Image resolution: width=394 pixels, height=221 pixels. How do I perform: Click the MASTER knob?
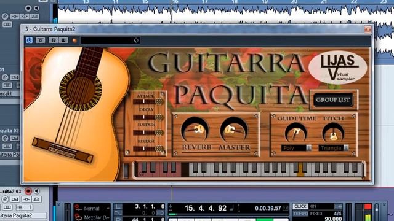tap(234, 130)
